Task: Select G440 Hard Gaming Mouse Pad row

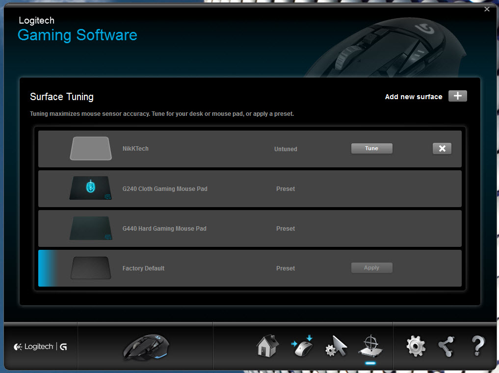Action: pyautogui.click(x=250, y=229)
